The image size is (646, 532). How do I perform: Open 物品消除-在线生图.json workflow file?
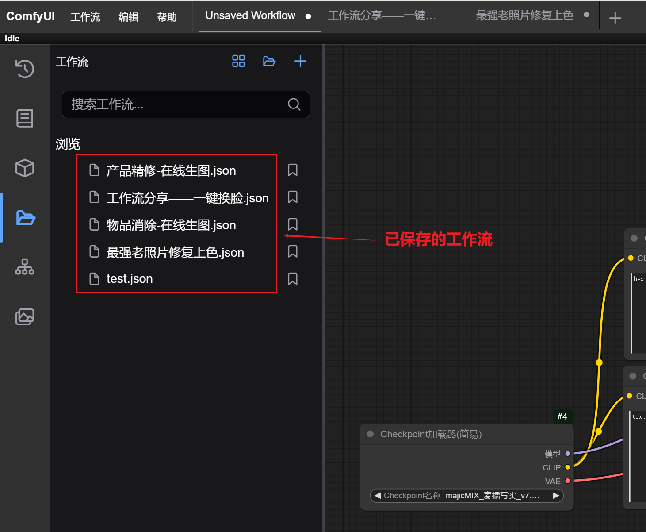(x=171, y=225)
